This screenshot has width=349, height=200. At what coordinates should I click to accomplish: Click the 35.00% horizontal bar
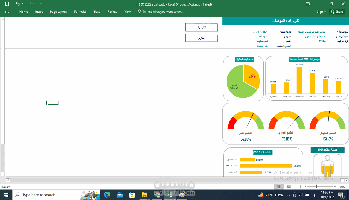(x=266, y=166)
